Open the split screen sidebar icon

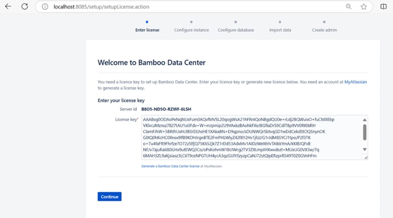pyautogui.click(x=383, y=7)
